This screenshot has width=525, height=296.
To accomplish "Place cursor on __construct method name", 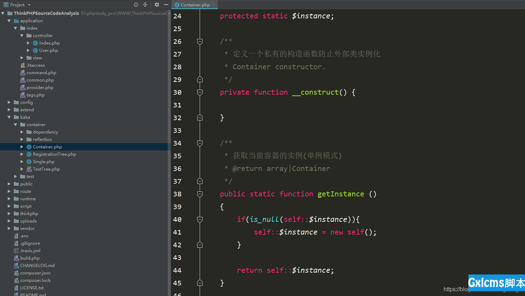I will [315, 92].
